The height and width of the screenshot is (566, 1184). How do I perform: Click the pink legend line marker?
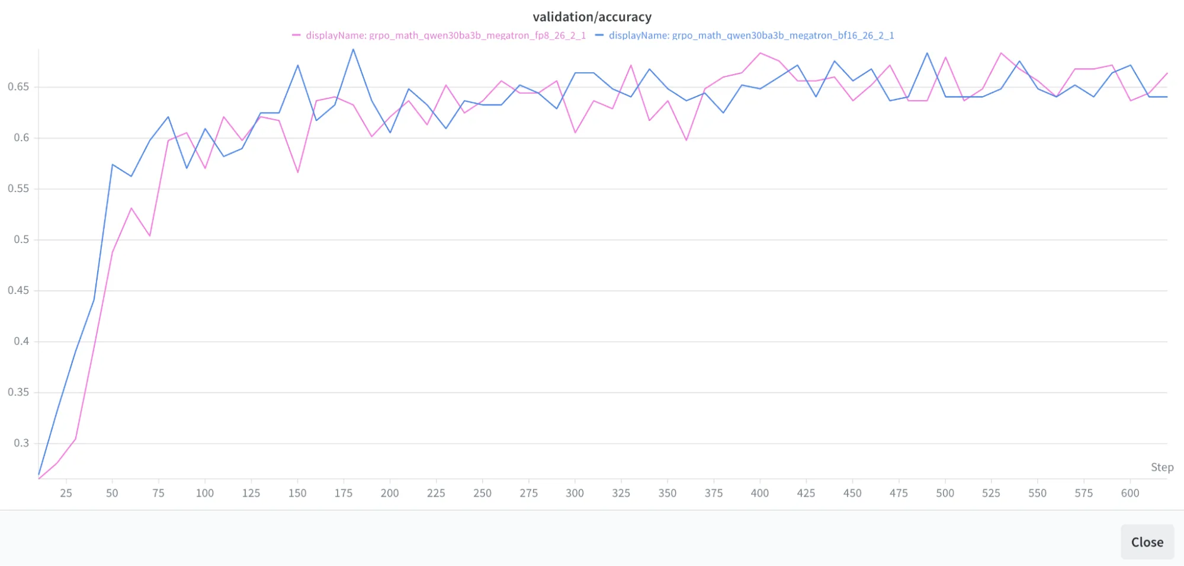296,35
